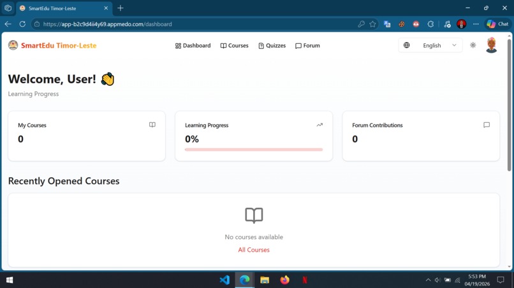Expand the English language dropdown
The height and width of the screenshot is (288, 514).
click(430, 45)
